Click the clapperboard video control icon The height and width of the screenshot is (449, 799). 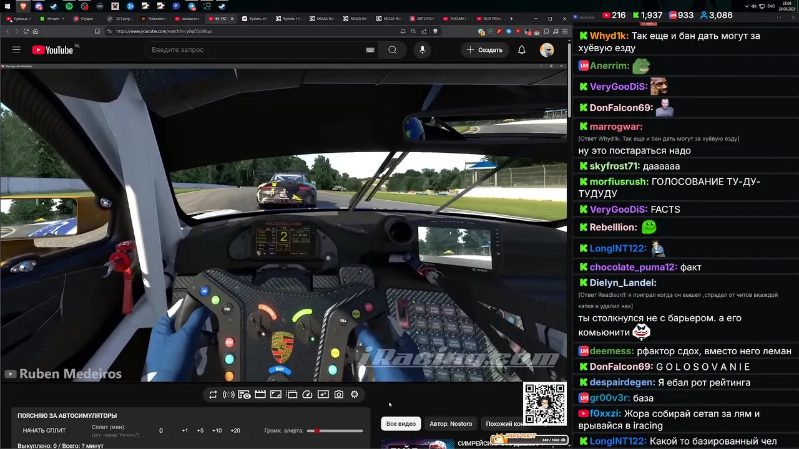[260, 395]
